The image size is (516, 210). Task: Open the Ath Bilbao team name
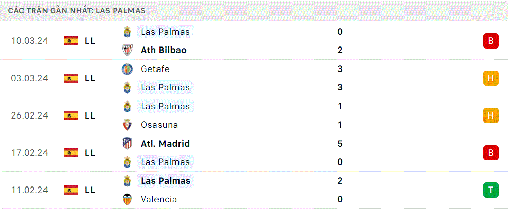163,50
